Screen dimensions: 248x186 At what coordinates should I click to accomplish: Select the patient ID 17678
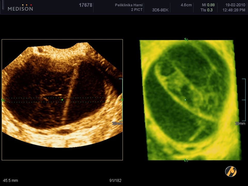click(x=85, y=5)
